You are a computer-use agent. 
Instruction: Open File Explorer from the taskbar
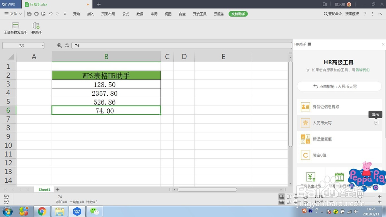point(59,211)
